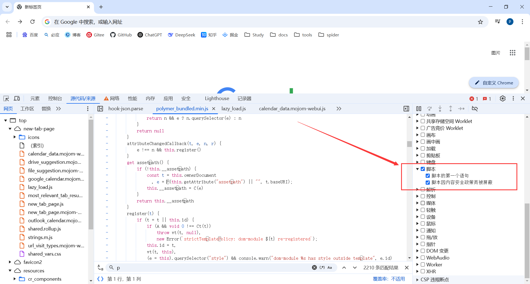Open the tab search dropdown
This screenshot has height=284, width=530.
(x=7, y=7)
